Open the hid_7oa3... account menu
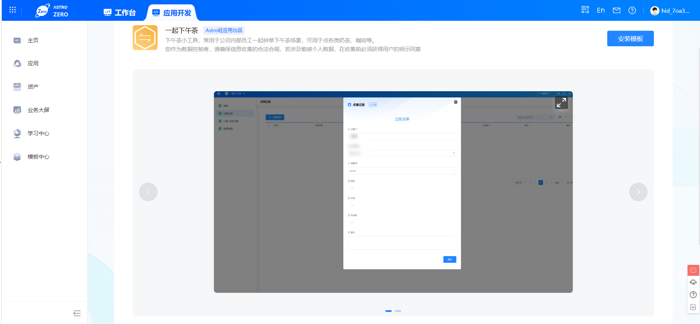 click(x=676, y=11)
